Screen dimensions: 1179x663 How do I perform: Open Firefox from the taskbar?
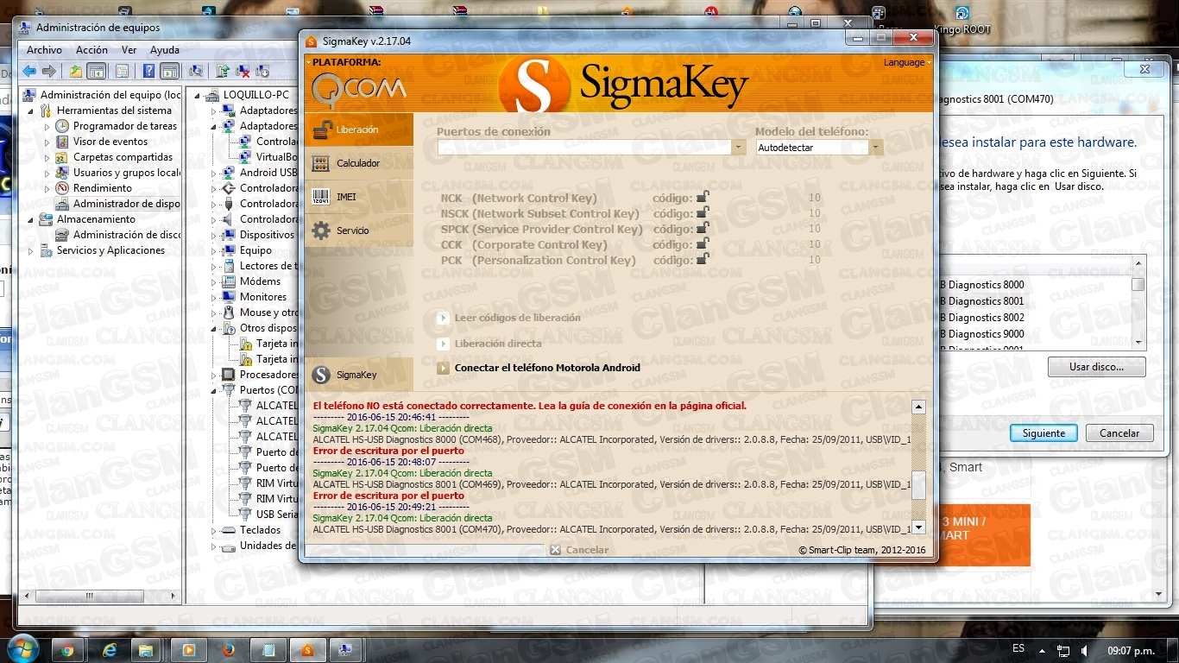point(229,649)
